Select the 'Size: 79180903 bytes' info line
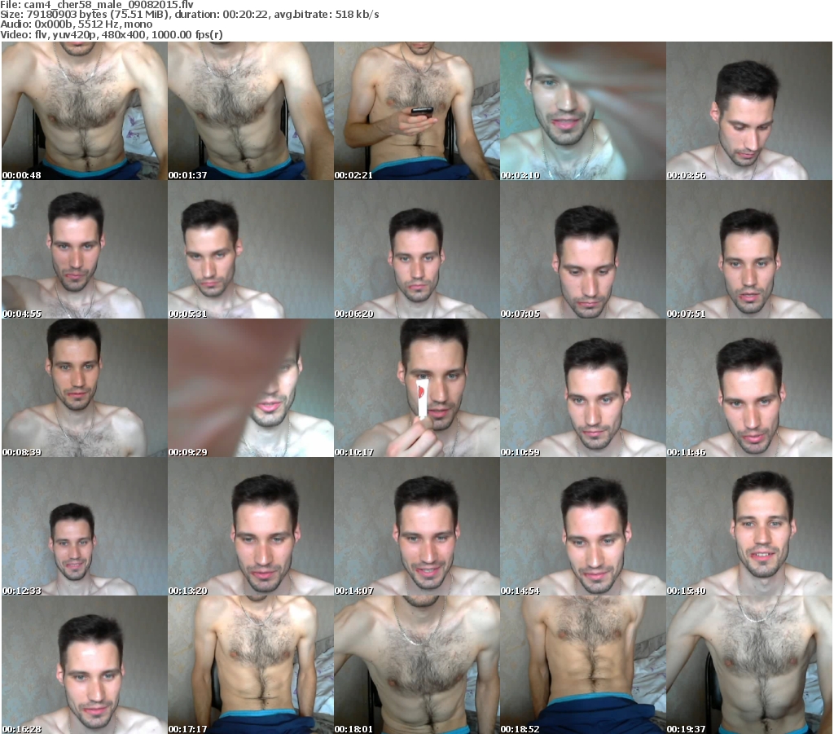 [189, 15]
